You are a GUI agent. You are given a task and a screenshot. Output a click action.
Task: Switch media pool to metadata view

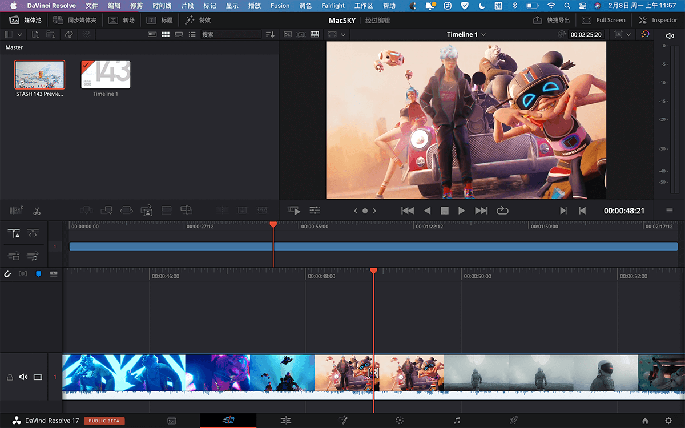tap(152, 34)
